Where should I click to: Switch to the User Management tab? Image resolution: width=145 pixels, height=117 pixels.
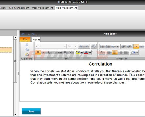click(42, 8)
